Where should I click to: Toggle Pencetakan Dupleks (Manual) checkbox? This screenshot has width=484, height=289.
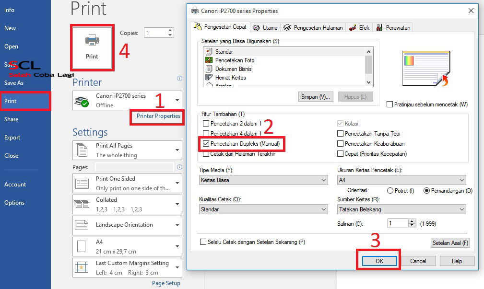(x=206, y=144)
